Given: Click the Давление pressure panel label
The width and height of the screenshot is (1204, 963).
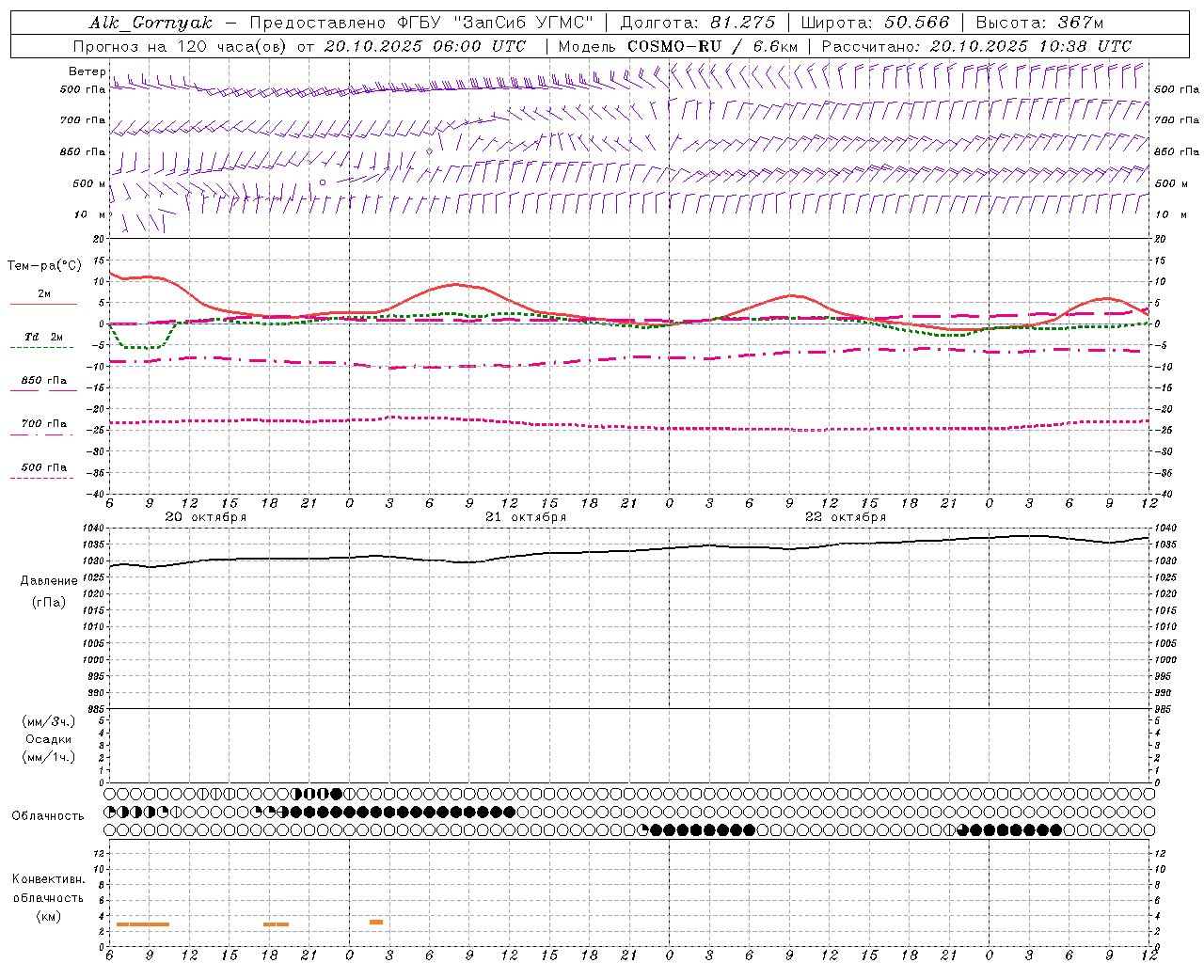Looking at the screenshot, I should (49, 581).
